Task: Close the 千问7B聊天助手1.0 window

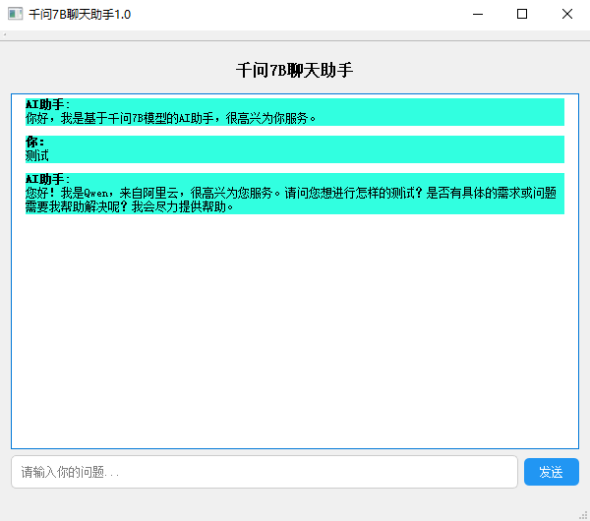Action: (x=567, y=15)
